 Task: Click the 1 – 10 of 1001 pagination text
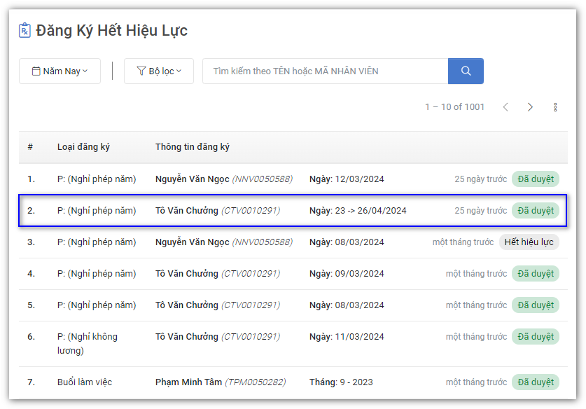[x=454, y=107]
